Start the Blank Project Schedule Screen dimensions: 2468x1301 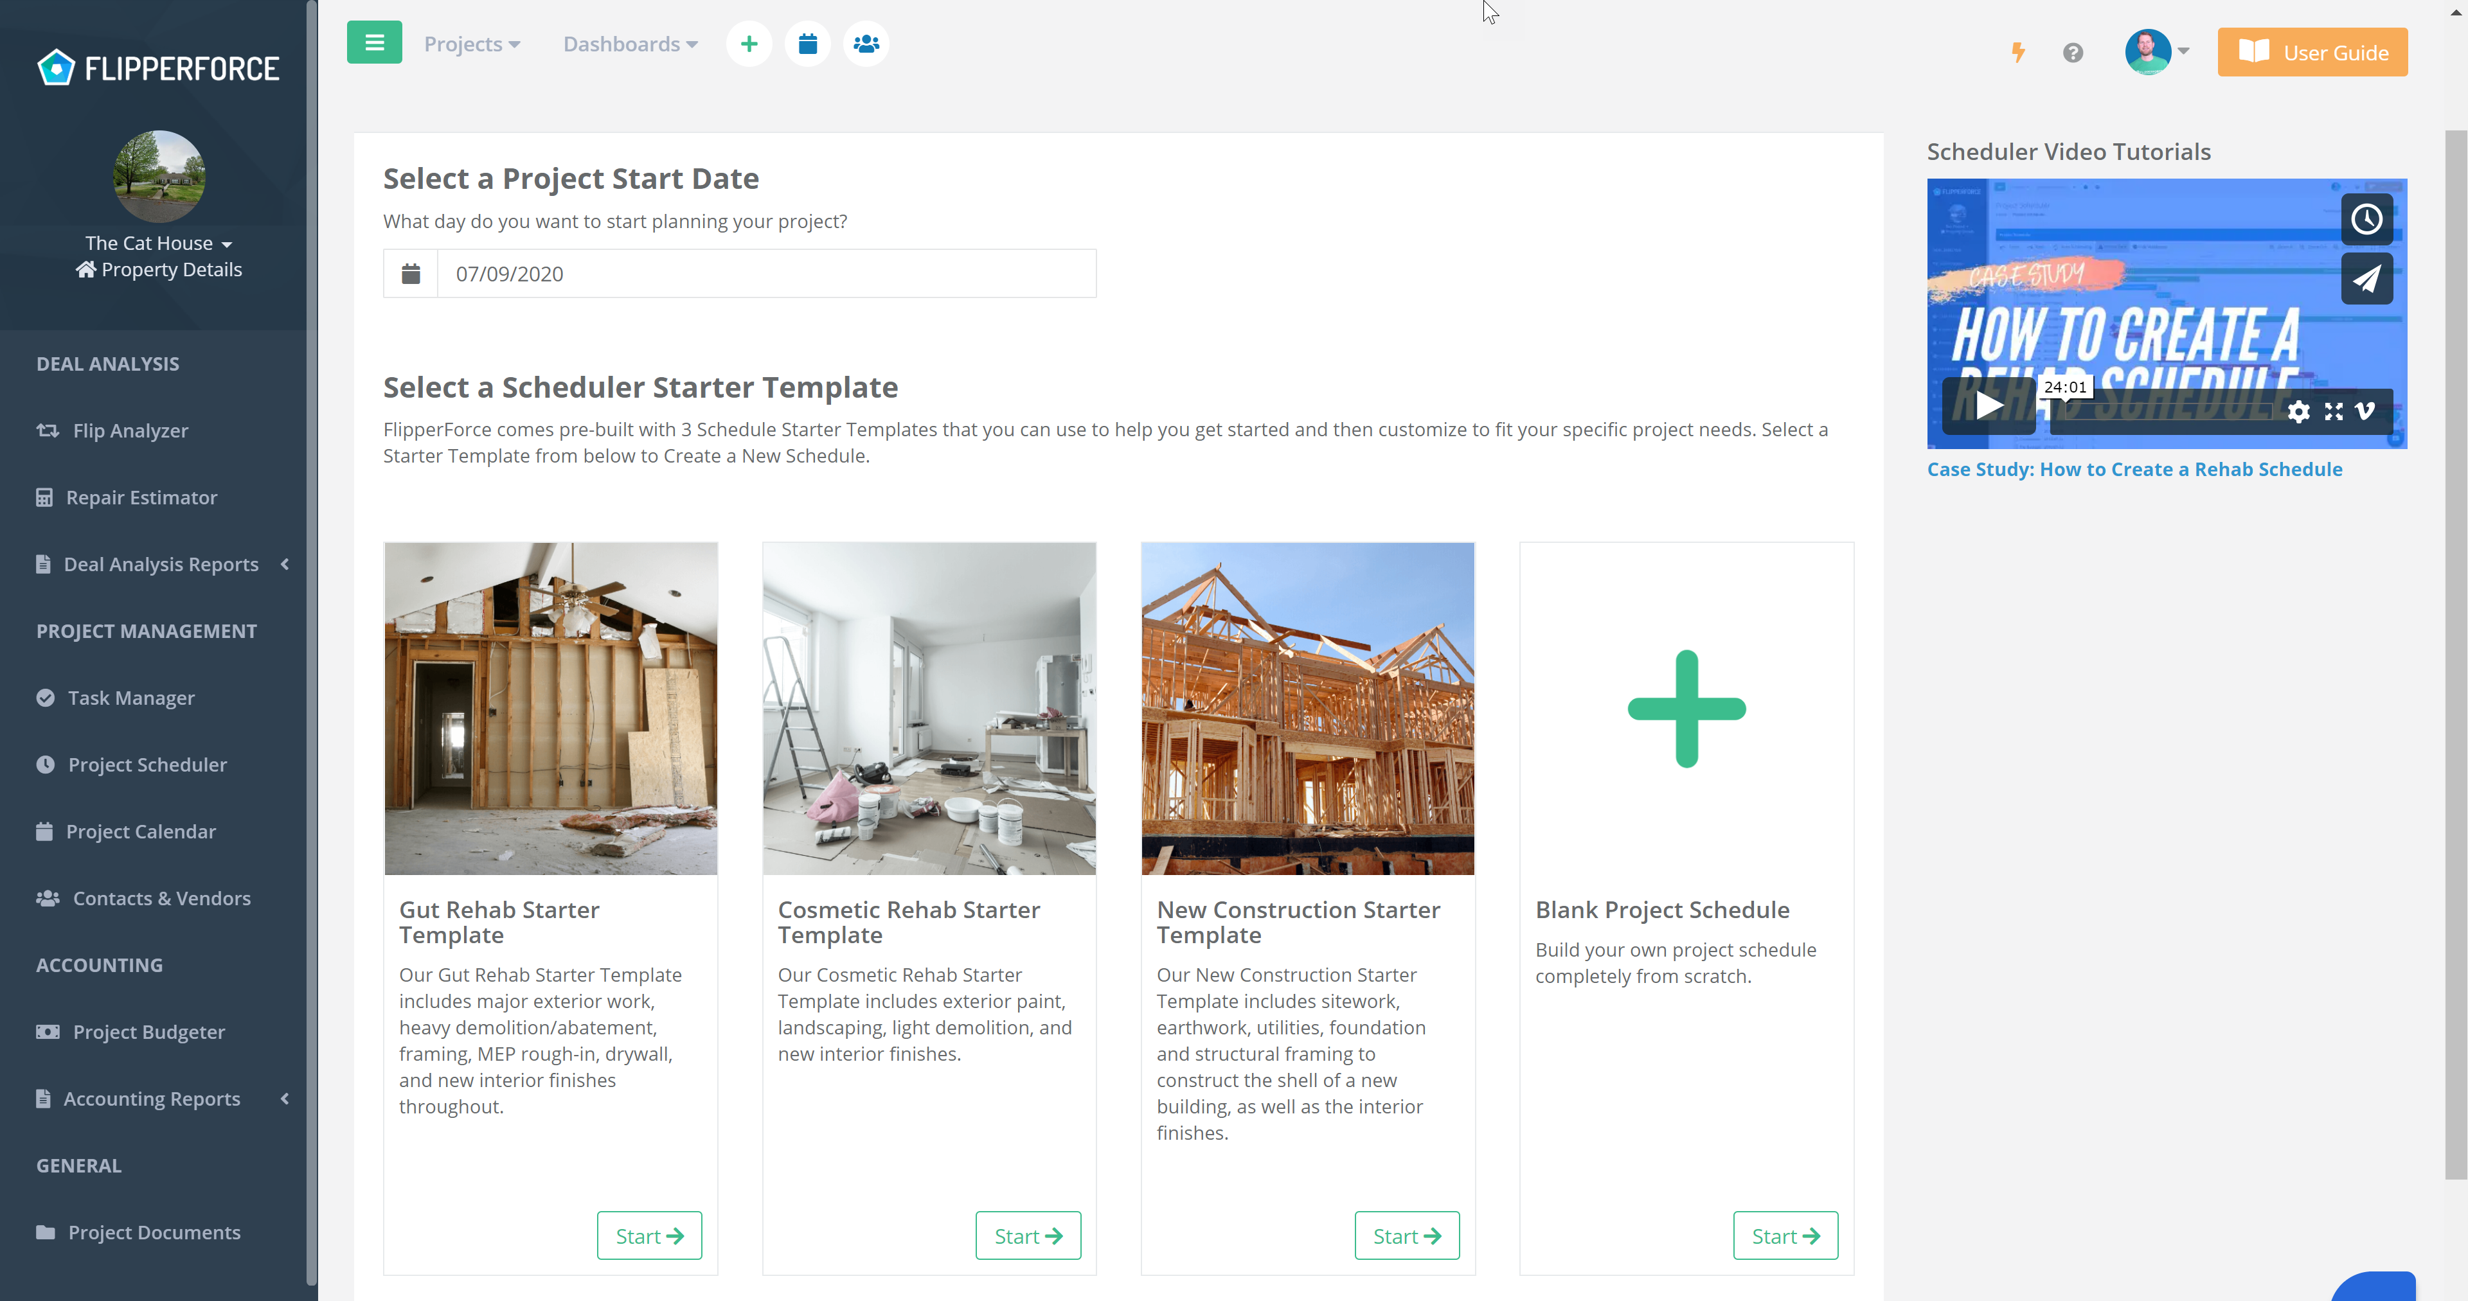pyautogui.click(x=1786, y=1236)
